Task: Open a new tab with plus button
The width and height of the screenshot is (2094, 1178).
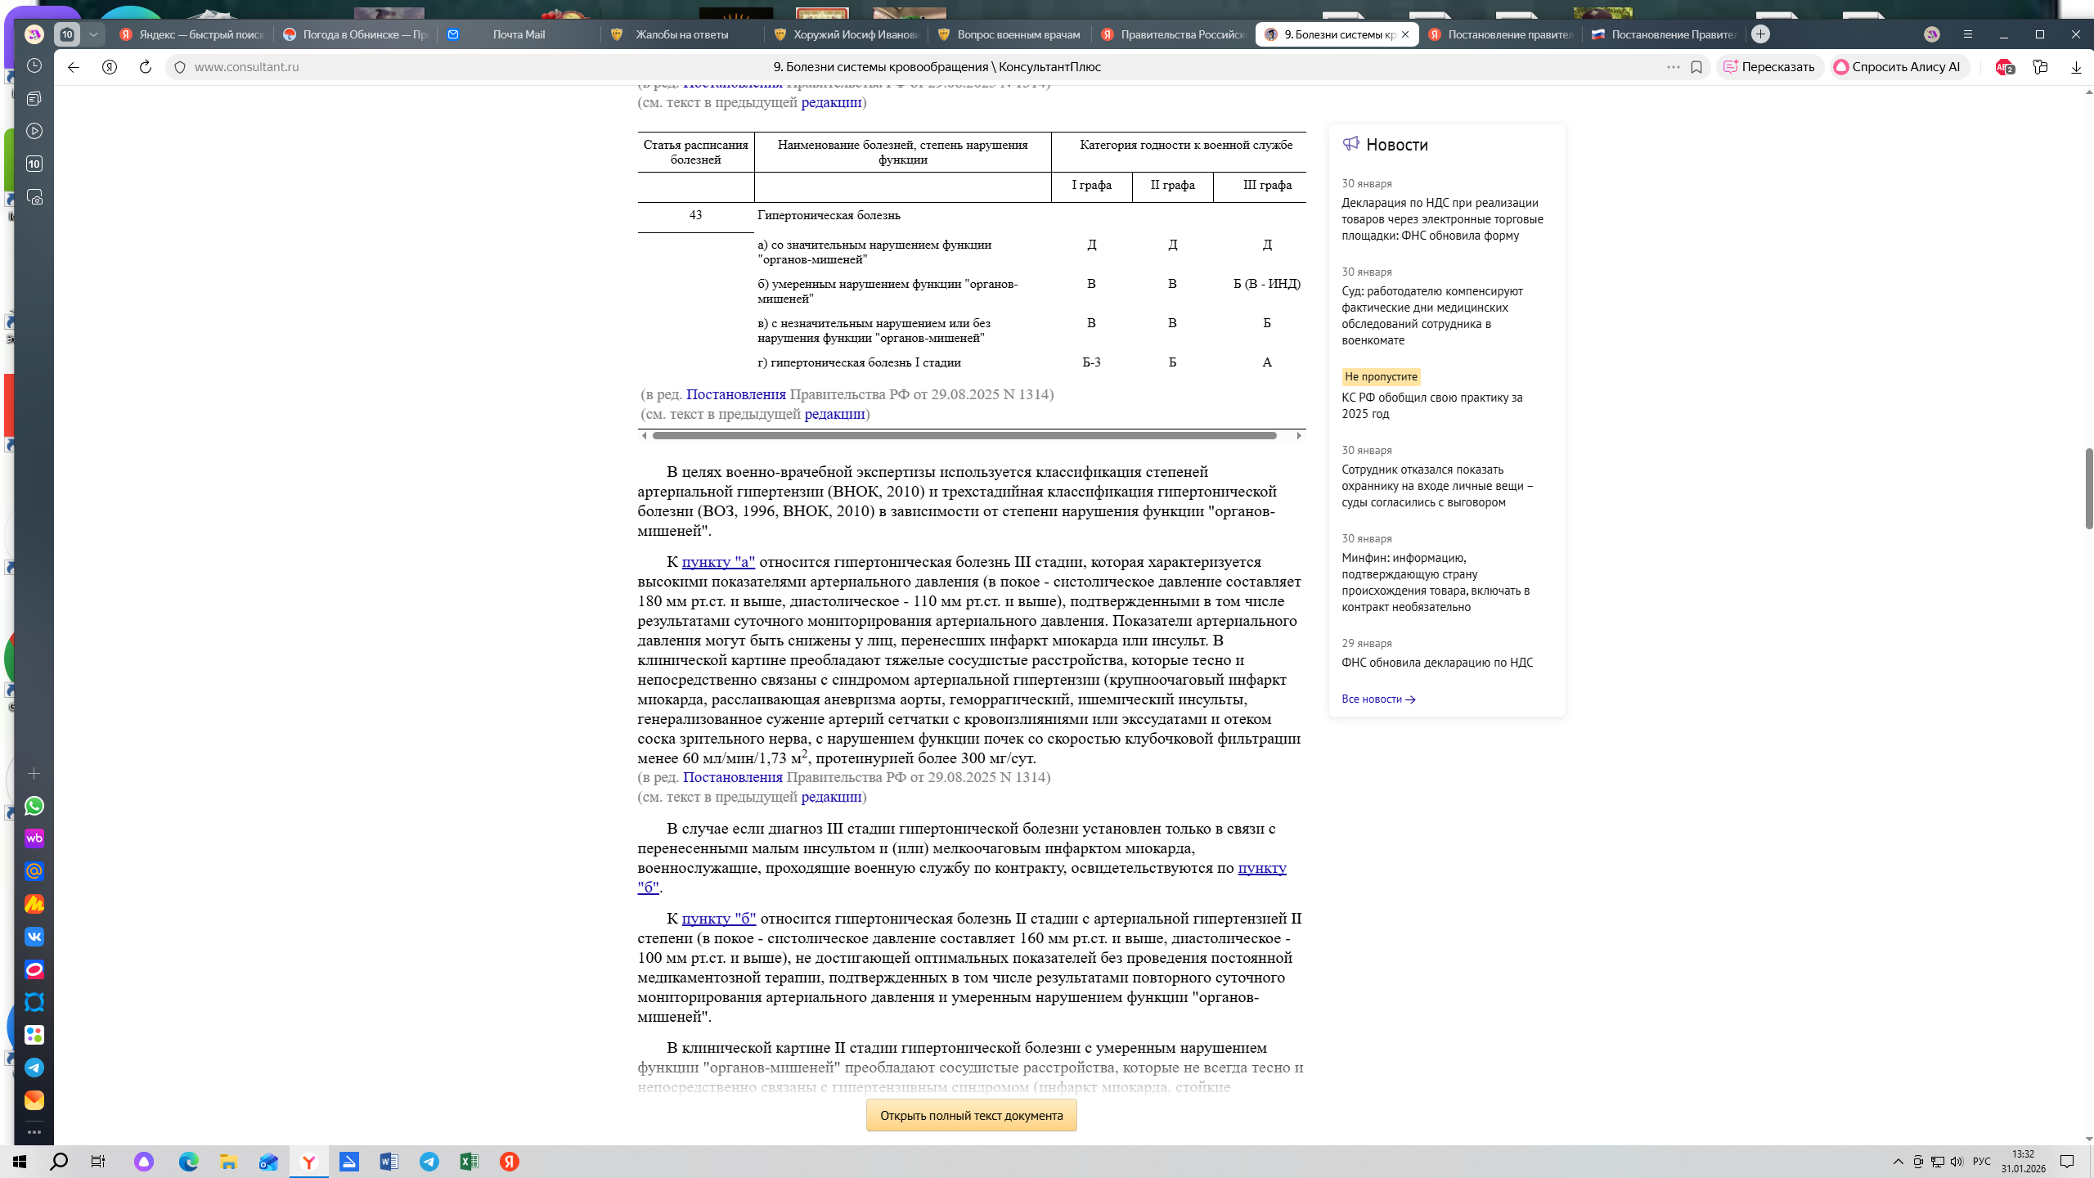Action: pos(1761,34)
